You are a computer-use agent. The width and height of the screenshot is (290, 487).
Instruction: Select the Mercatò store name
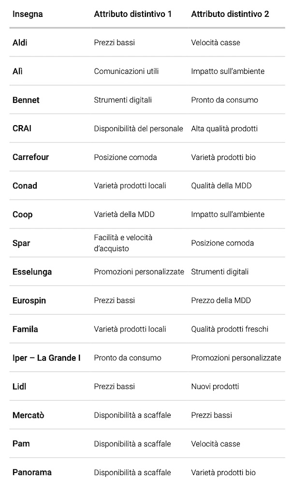pos(28,415)
